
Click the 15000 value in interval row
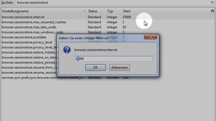pyautogui.click(x=127, y=17)
